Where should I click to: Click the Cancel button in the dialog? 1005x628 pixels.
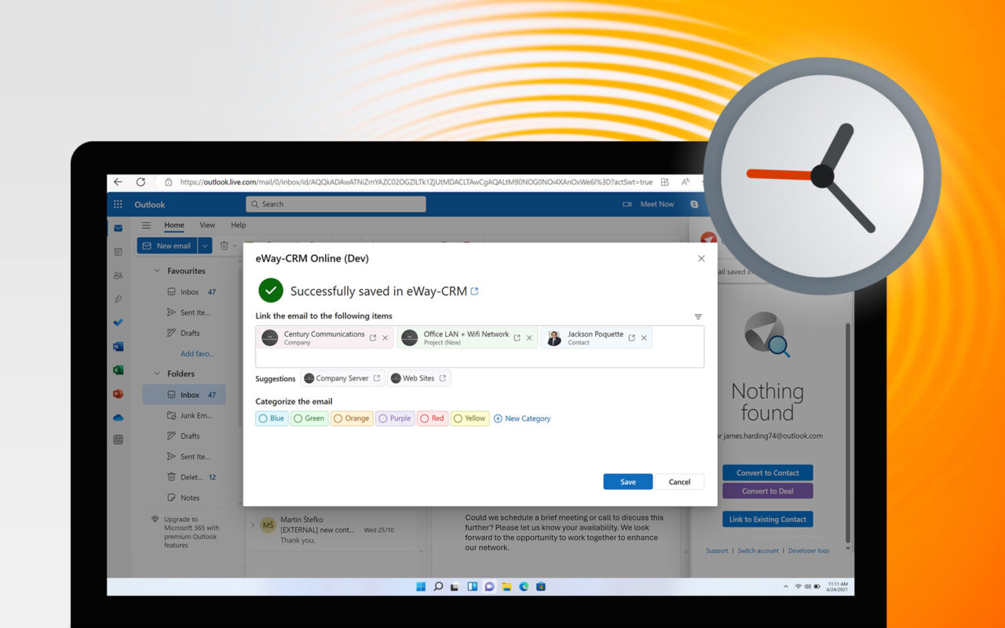pyautogui.click(x=679, y=482)
